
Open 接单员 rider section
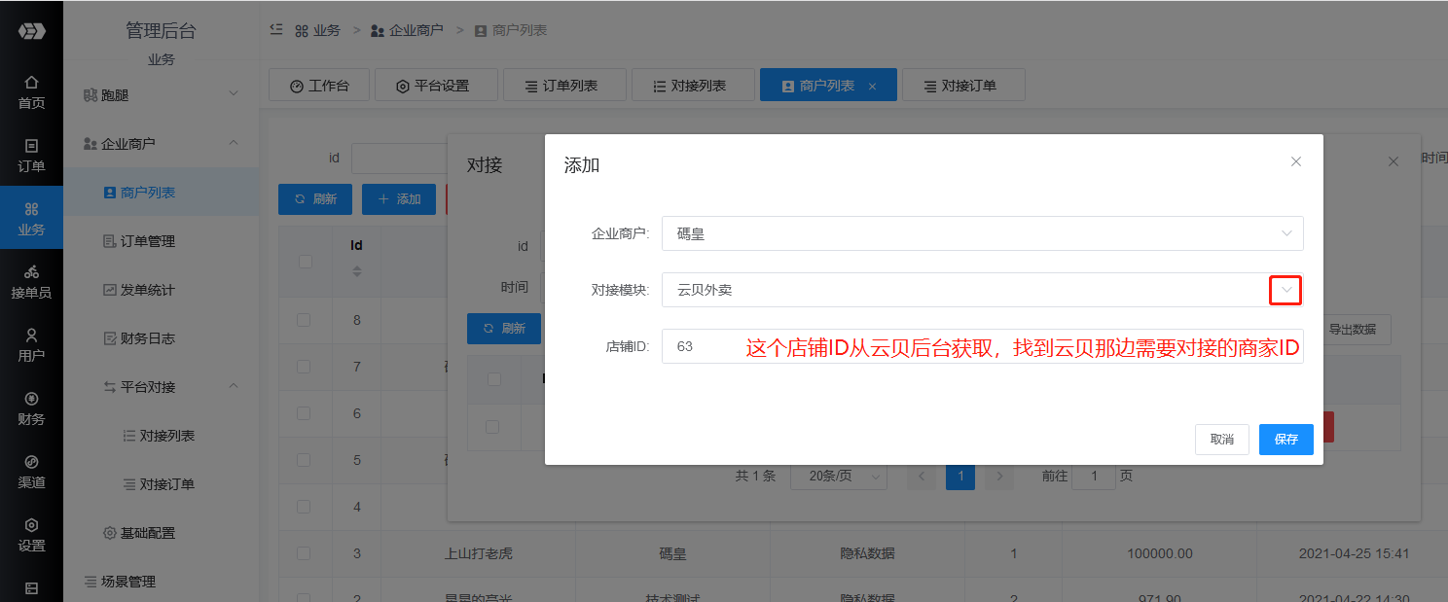pyautogui.click(x=31, y=281)
